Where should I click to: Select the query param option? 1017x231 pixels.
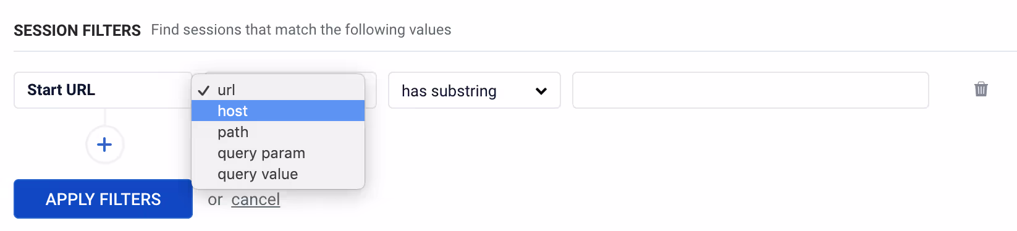pyautogui.click(x=278, y=153)
